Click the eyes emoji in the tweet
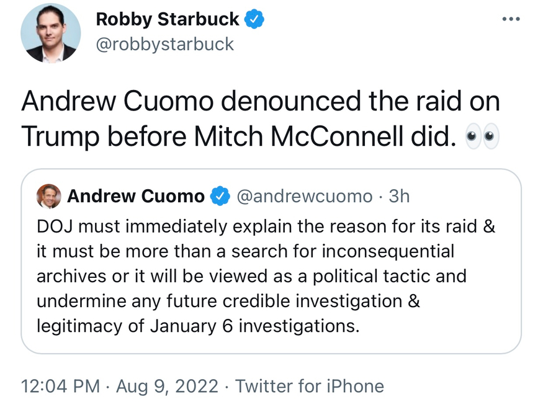Viewport: 543px width, 402px height. pyautogui.click(x=482, y=136)
